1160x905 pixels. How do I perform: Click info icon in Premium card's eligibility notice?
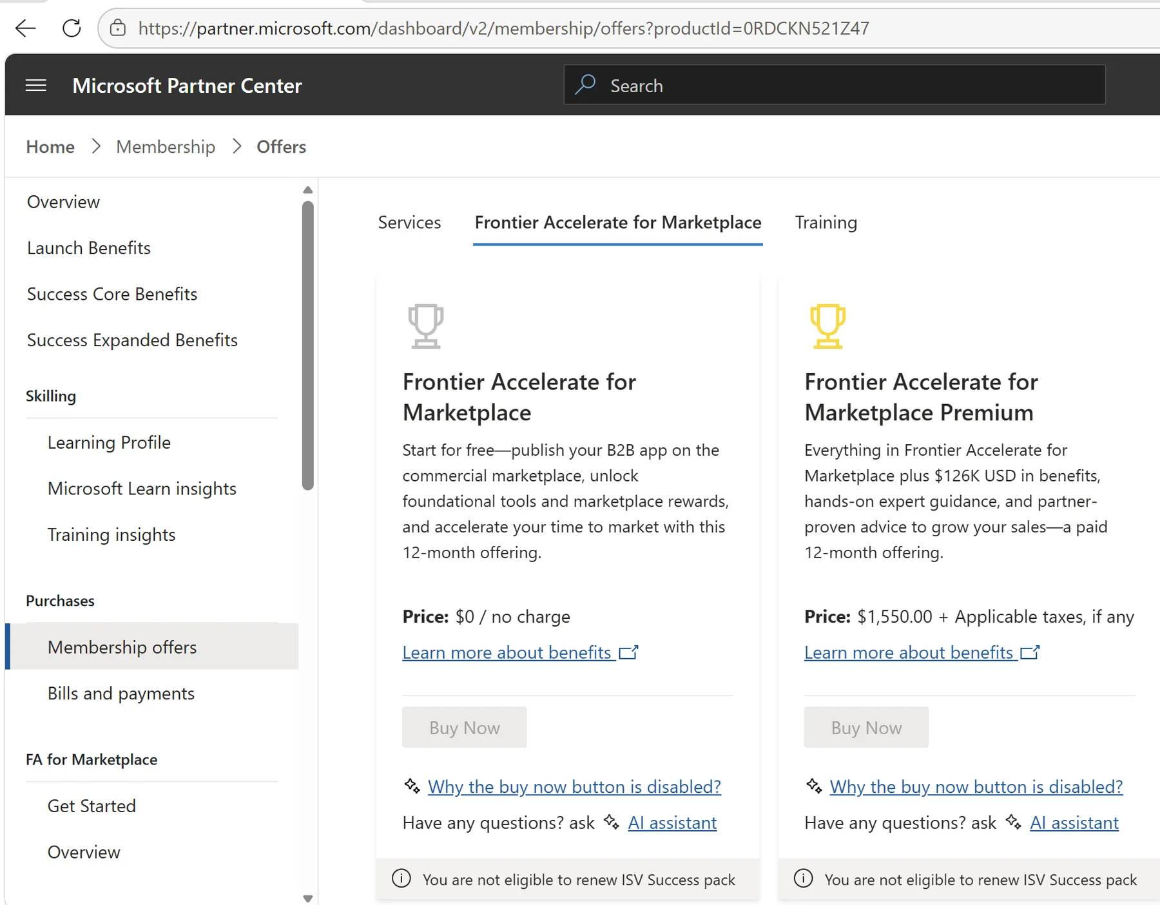point(803,879)
